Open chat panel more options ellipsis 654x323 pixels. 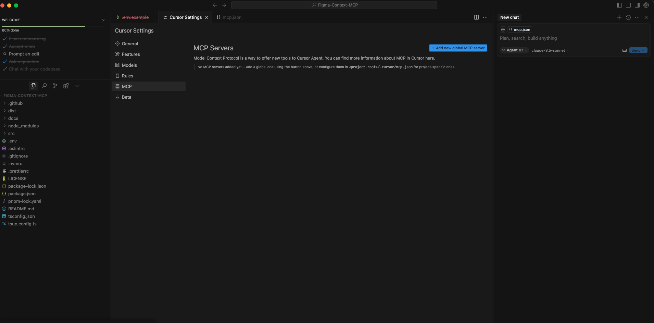637,17
